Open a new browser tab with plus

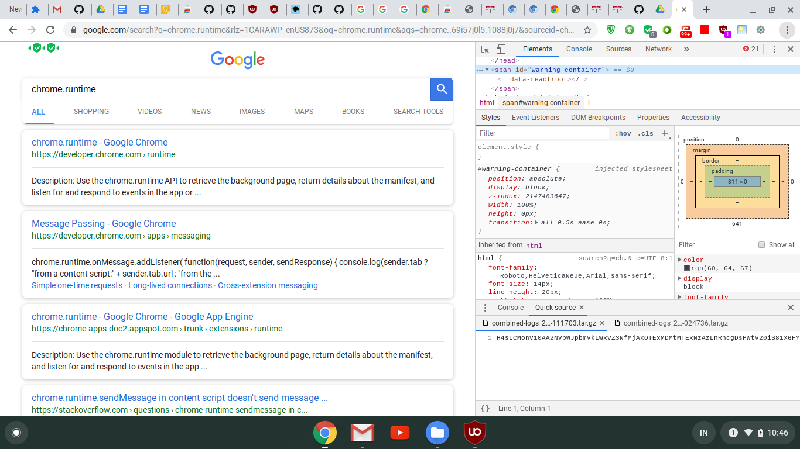click(x=706, y=9)
